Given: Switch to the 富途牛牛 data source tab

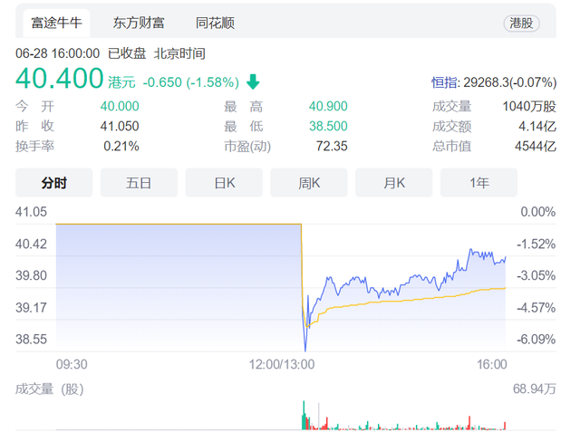Looking at the screenshot, I should tap(55, 22).
